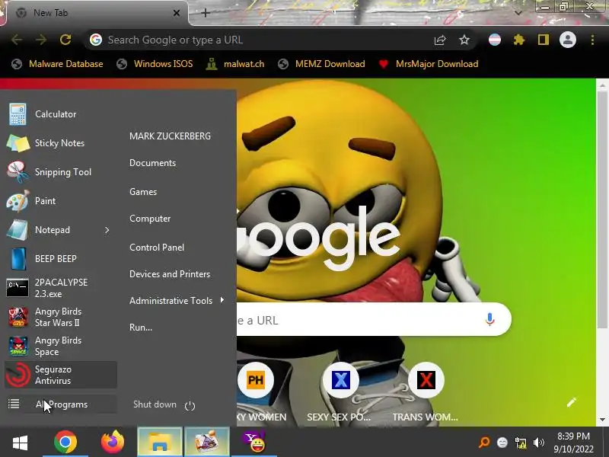This screenshot has height=457, width=609.
Task: Open Notepad from Start menu
Action: (x=53, y=230)
